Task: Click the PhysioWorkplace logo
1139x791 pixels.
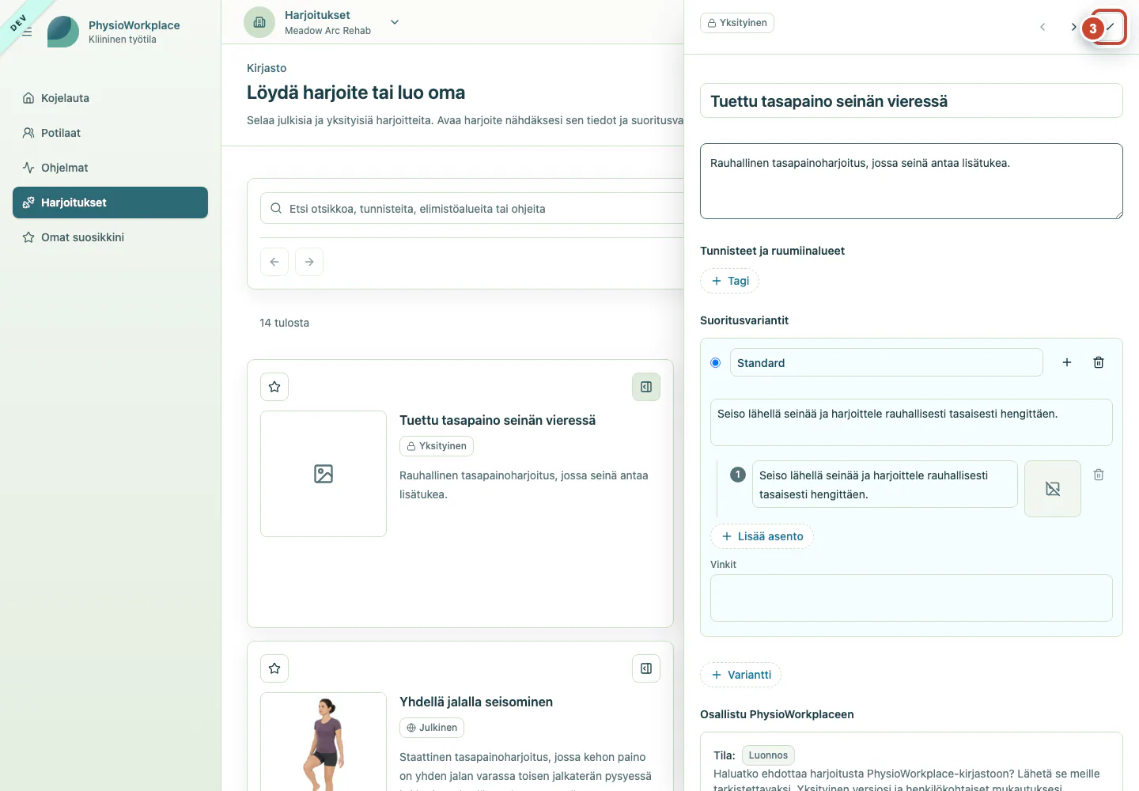Action: (x=63, y=32)
